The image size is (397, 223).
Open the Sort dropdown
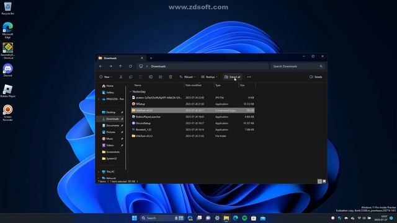coord(187,77)
